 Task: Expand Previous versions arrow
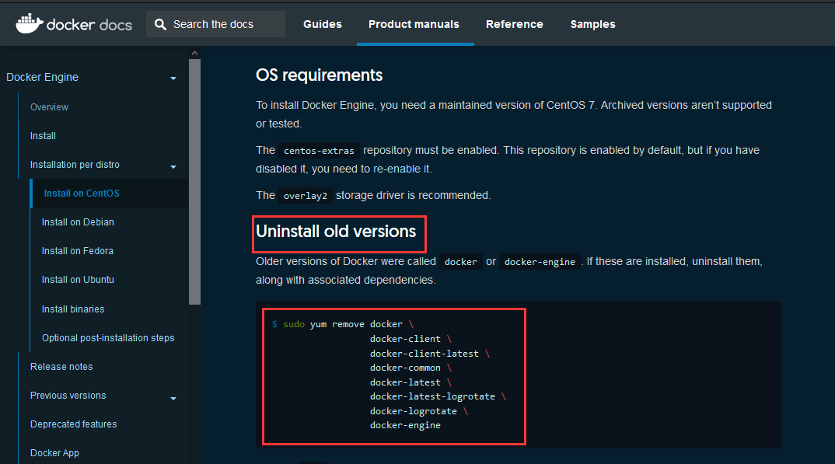click(173, 398)
